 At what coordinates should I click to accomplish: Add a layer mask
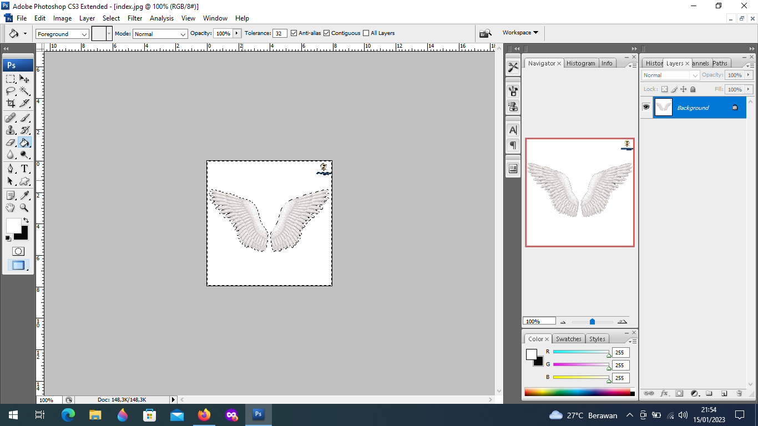tap(679, 393)
